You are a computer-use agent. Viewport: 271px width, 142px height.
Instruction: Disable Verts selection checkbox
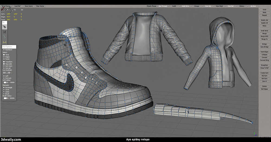pyautogui.click(x=4, y=55)
